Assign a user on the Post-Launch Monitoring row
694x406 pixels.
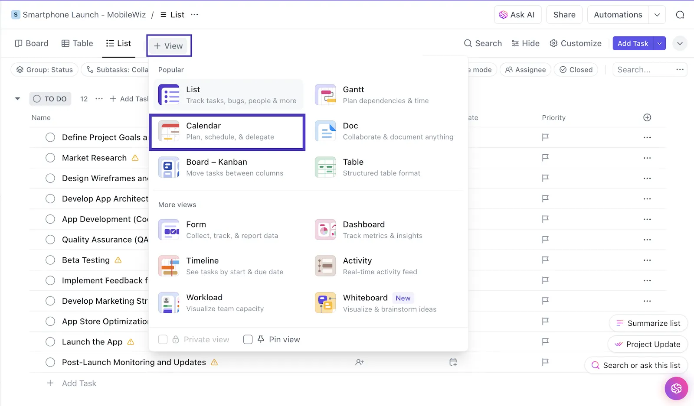tap(360, 362)
